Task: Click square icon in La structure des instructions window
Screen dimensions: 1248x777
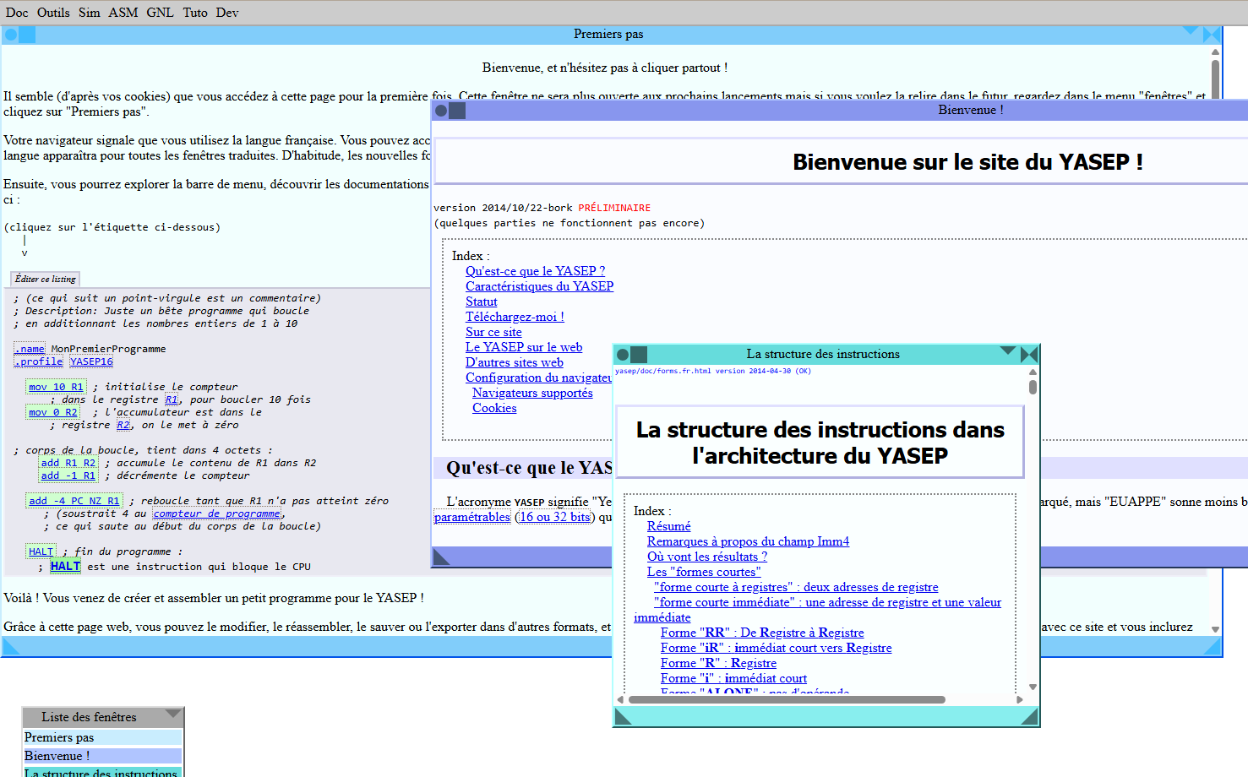Action: click(639, 355)
